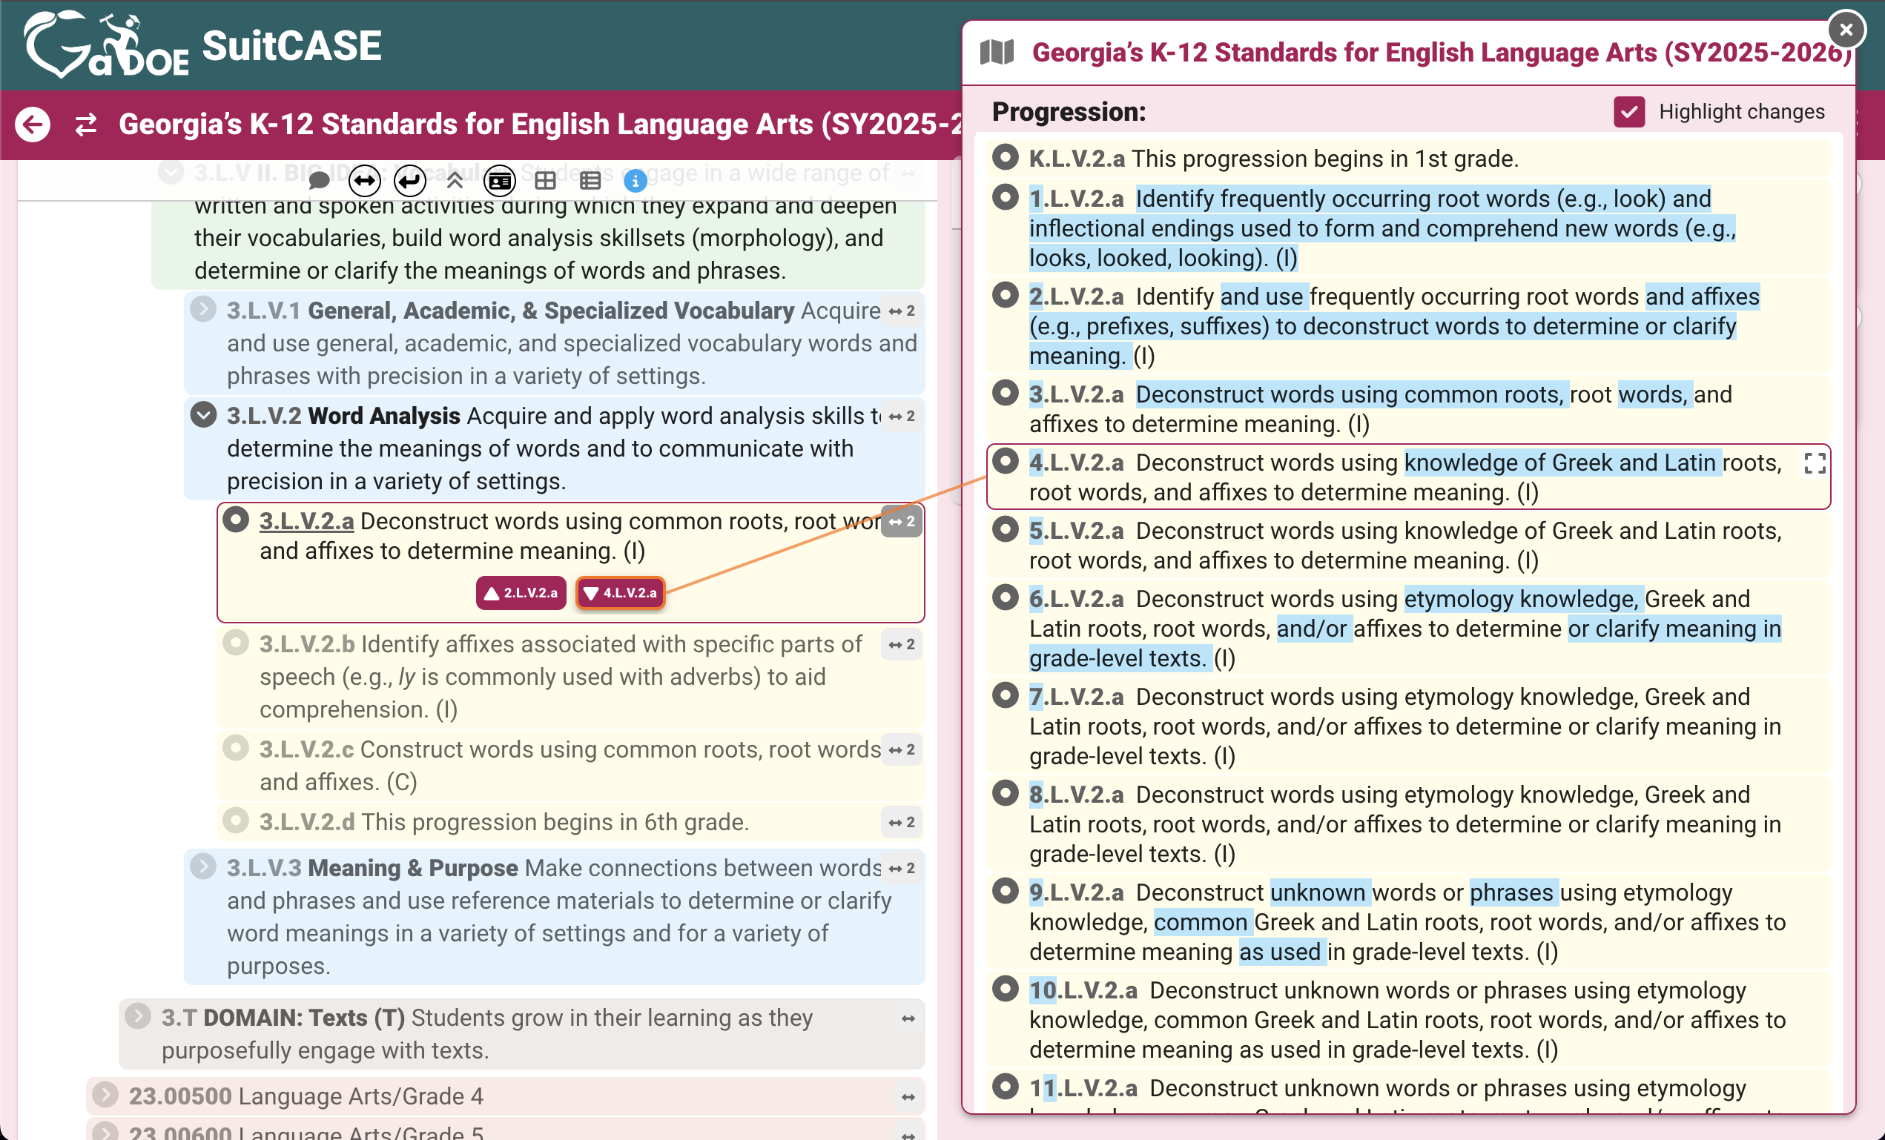Click the bullet icon of 1.L.V.2.a
Viewport: 1885px width, 1140px height.
click(1006, 197)
